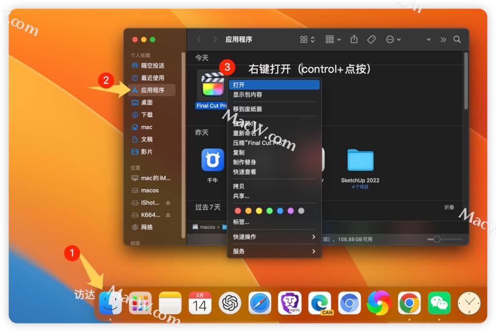Image resolution: width=496 pixels, height=332 pixels.
Task: Open Safari from the Dock
Action: coord(260,303)
